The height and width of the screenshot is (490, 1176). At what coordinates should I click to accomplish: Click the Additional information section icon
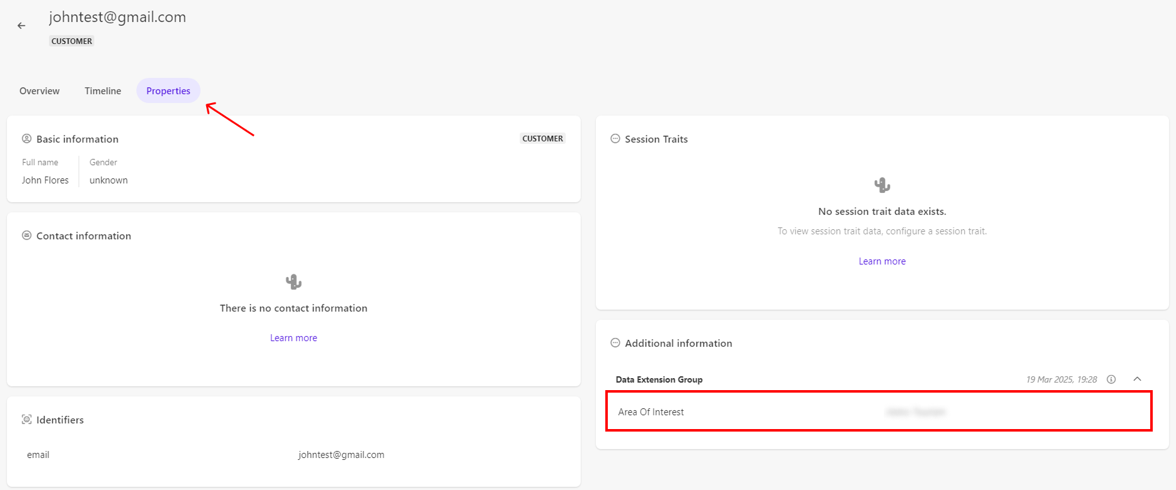click(x=615, y=343)
